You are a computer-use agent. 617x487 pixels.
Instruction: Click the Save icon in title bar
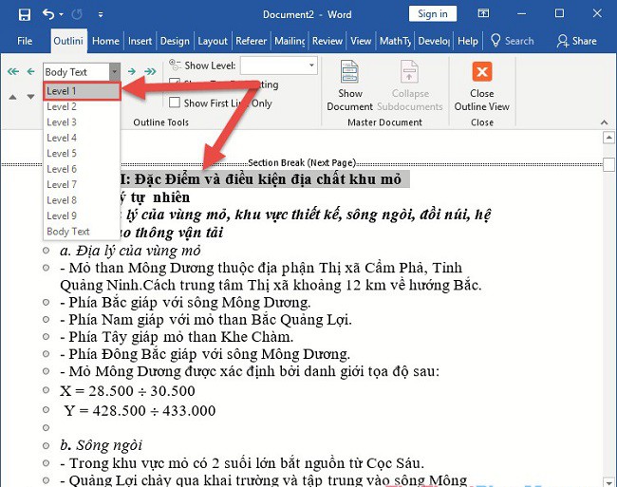coord(25,15)
